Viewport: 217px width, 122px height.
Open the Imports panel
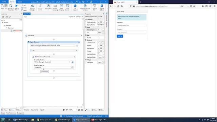coord(42,110)
